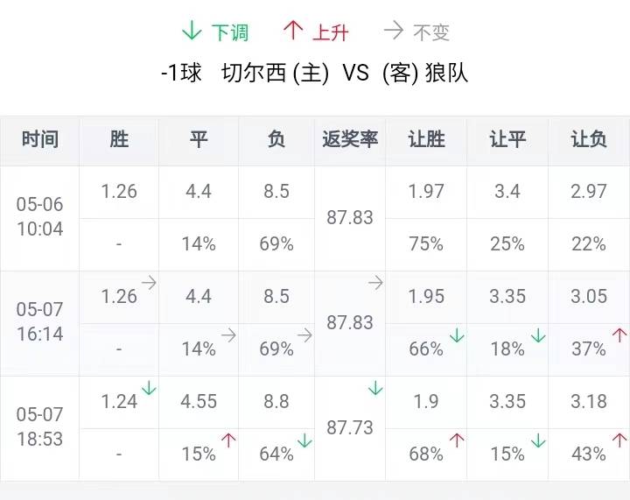Click the green down arrow beside 1.24
Viewport: 630px width, 500px height.
(149, 388)
